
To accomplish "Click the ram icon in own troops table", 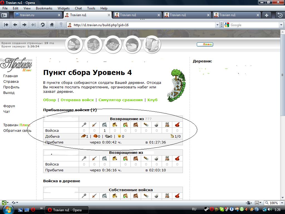I will 146,196.
